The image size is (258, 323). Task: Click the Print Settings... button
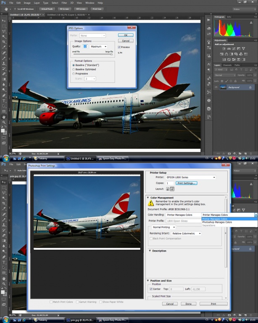tap(187, 183)
